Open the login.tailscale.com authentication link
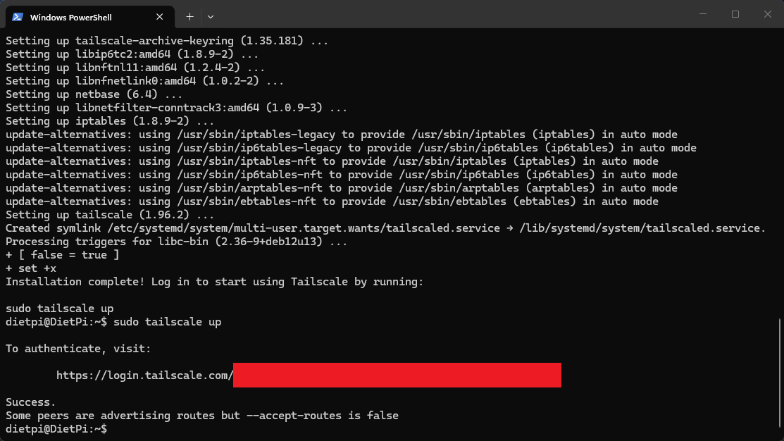 pos(144,375)
